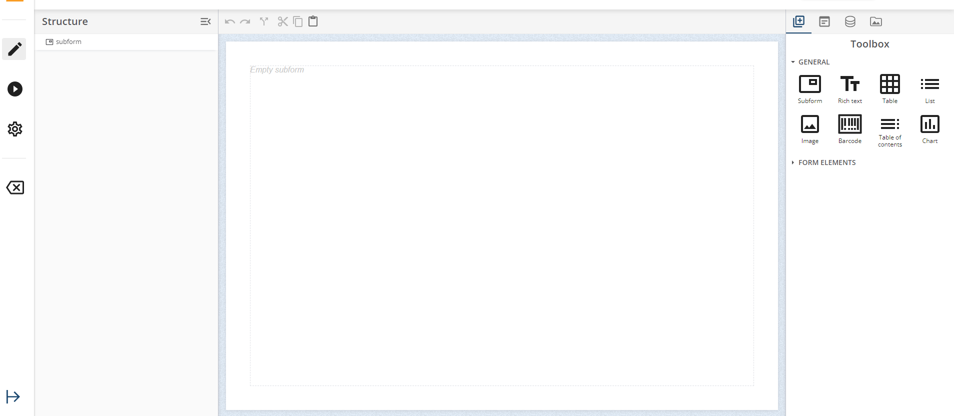Open the data source tab
This screenshot has height=416, width=954.
point(850,21)
